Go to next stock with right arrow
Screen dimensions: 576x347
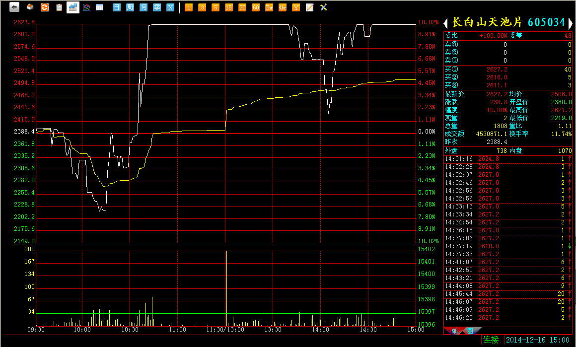570,23
